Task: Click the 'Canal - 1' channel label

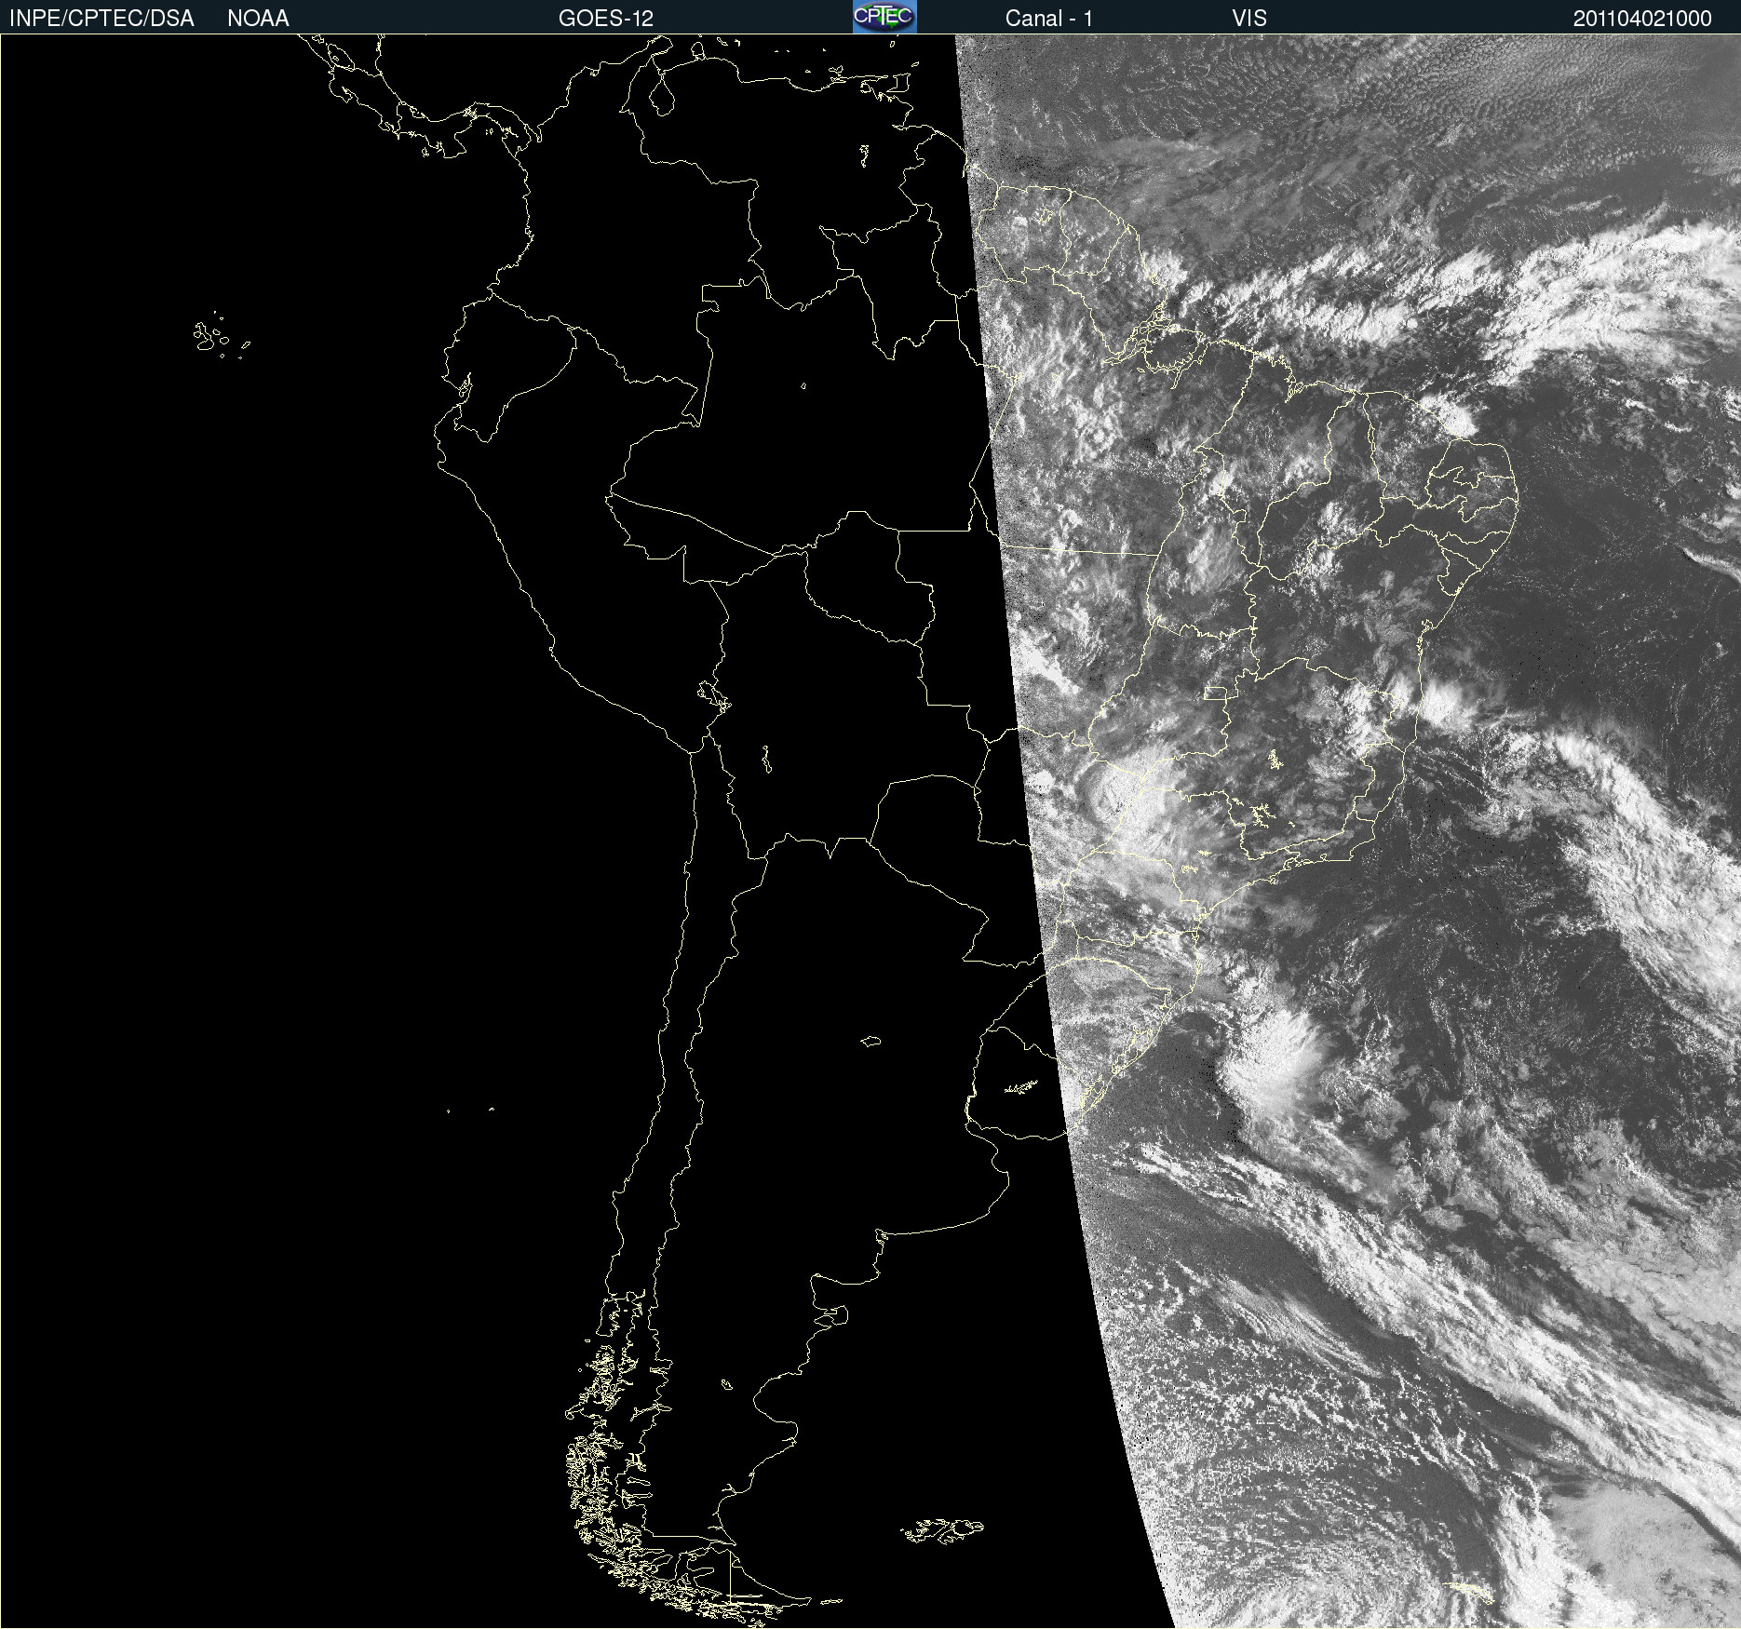Action: (1048, 19)
